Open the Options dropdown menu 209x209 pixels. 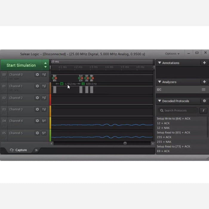(172, 54)
